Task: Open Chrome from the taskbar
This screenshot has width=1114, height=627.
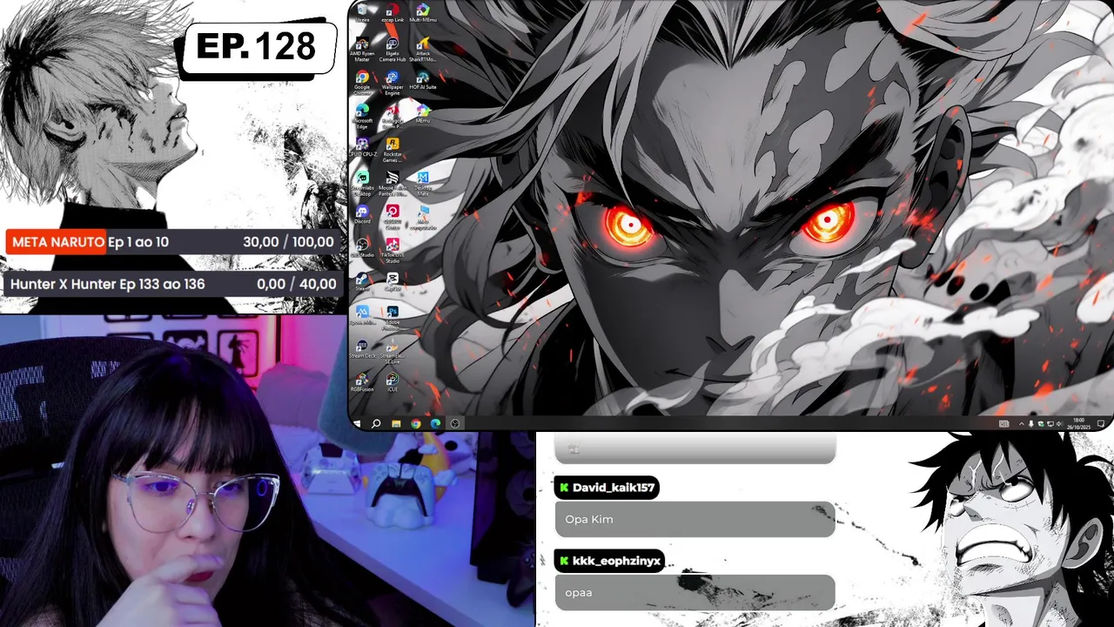Action: (416, 423)
